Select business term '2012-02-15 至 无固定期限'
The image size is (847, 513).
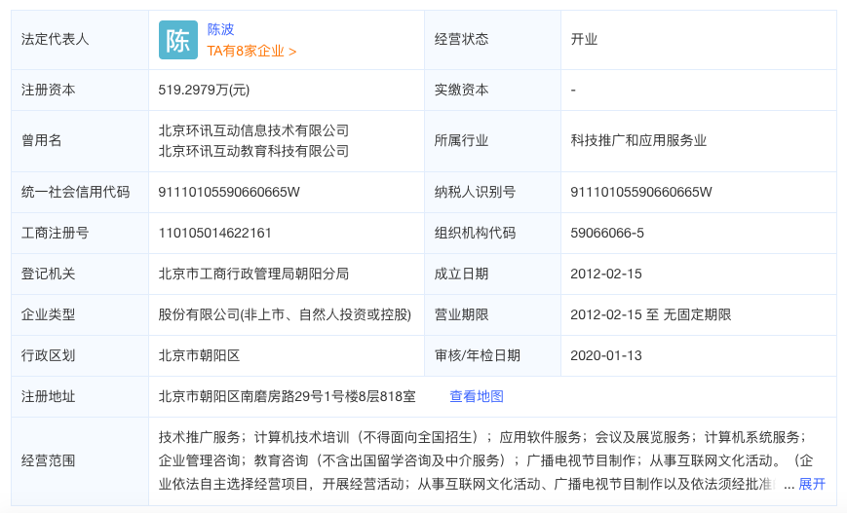pos(651,314)
